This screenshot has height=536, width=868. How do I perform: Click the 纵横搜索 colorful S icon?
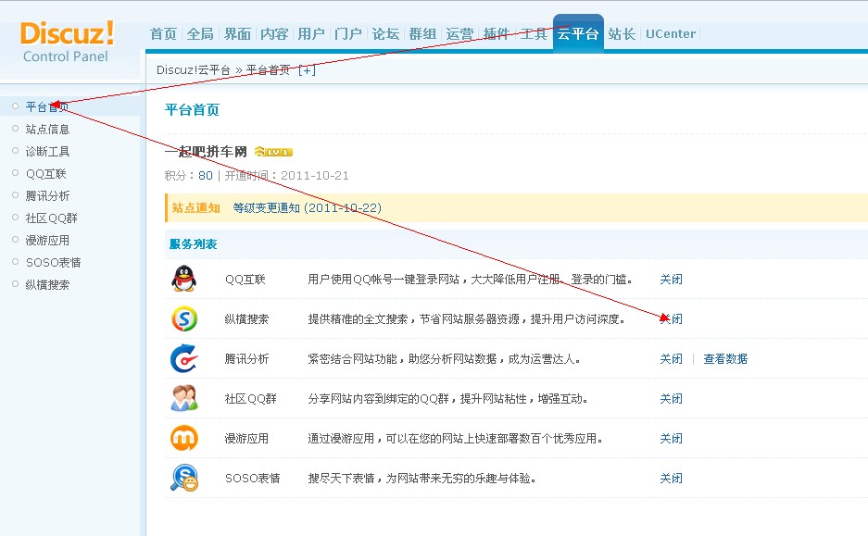(184, 318)
